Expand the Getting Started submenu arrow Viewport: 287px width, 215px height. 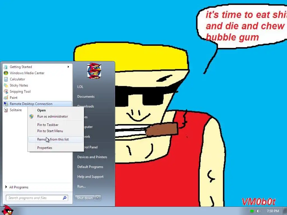pos(68,67)
